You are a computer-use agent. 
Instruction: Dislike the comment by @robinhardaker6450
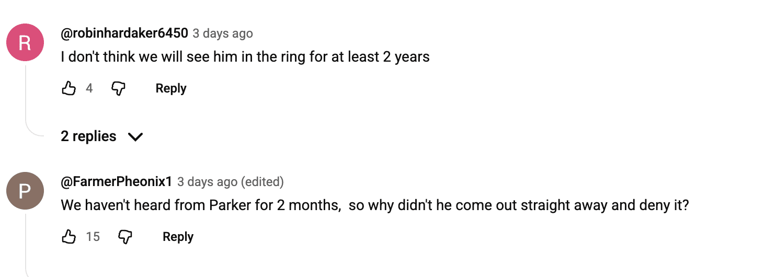point(119,89)
